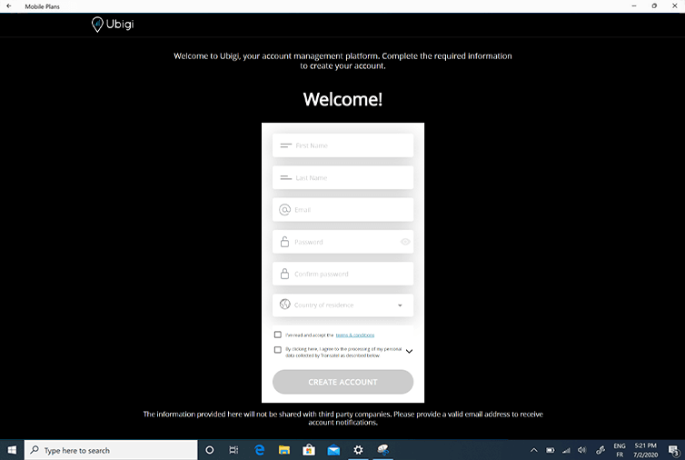Click the taskbar search box
The image size is (685, 460).
(111, 450)
